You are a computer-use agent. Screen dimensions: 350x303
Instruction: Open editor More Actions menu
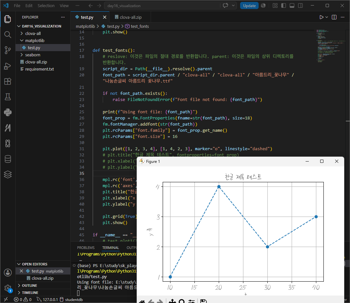click(343, 17)
